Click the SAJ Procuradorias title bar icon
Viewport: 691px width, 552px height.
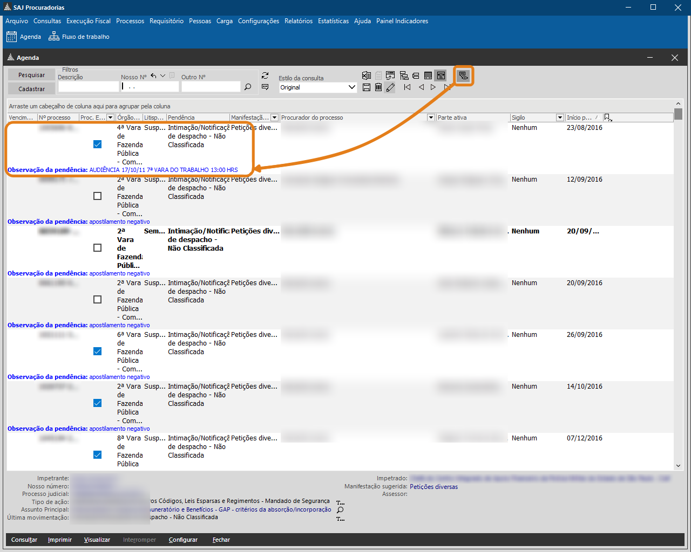point(8,7)
